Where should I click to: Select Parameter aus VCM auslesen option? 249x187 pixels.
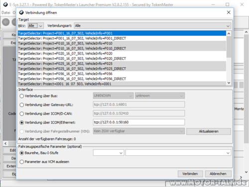22,162
